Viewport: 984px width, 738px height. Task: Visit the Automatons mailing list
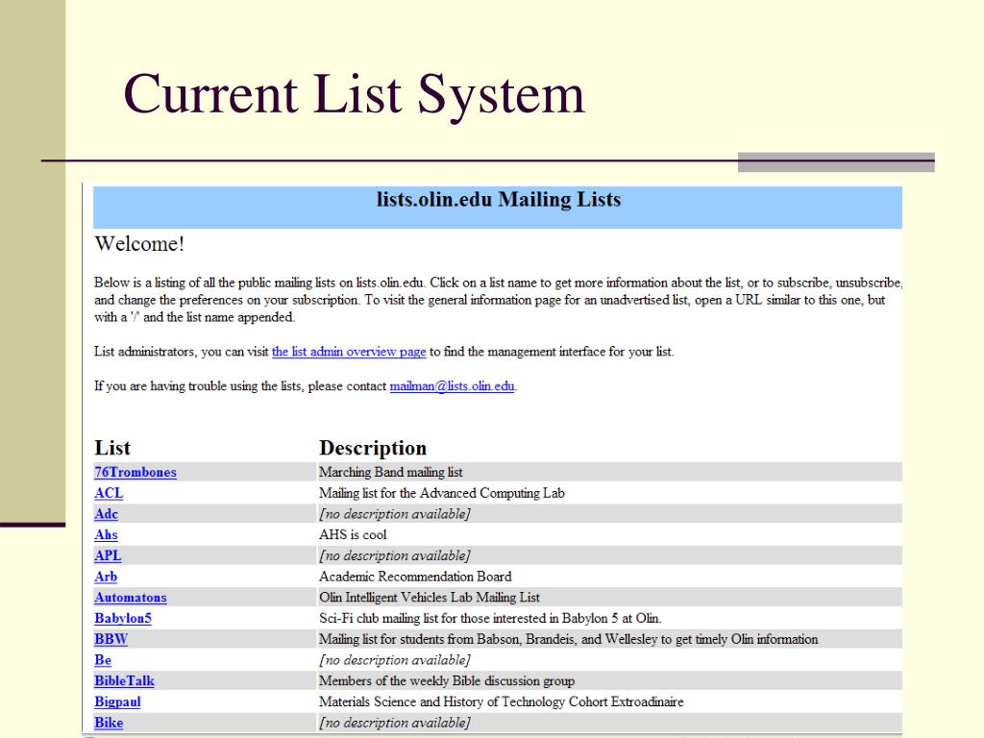click(x=131, y=598)
